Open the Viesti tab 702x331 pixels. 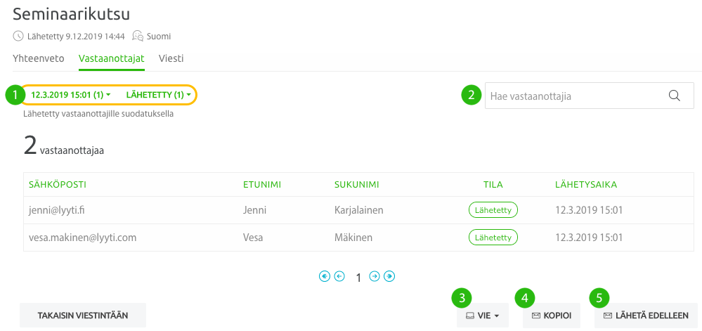[171, 58]
